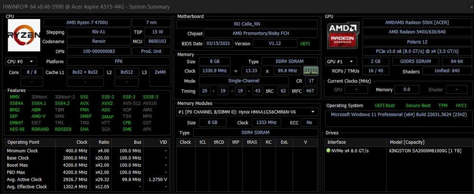Click the tRAS column header
The width and height of the screenshot is (474, 194).
pyautogui.click(x=252, y=142)
